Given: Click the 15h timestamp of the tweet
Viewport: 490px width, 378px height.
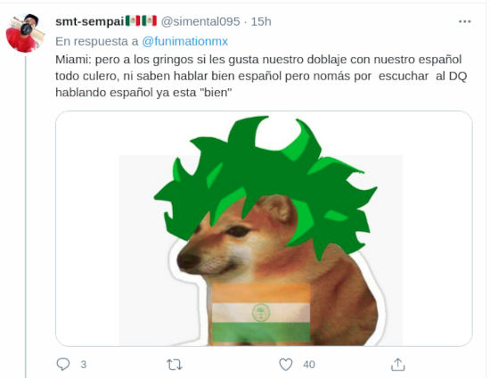Looking at the screenshot, I should point(261,21).
